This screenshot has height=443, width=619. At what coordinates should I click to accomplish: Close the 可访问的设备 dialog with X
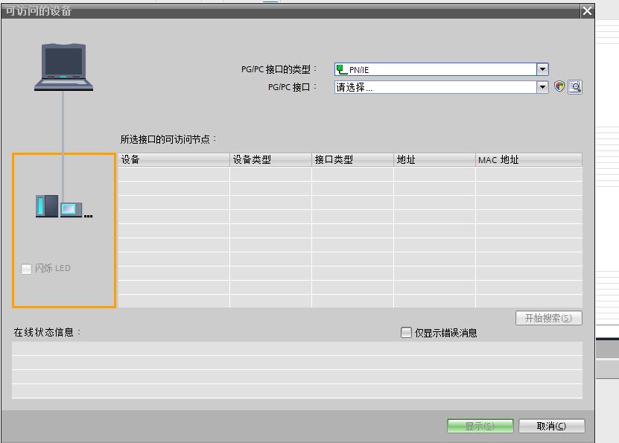(587, 11)
